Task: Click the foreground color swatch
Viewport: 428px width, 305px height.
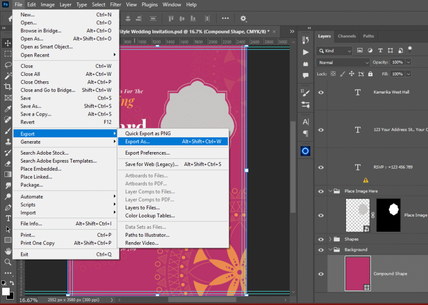Action: [x=6, y=291]
